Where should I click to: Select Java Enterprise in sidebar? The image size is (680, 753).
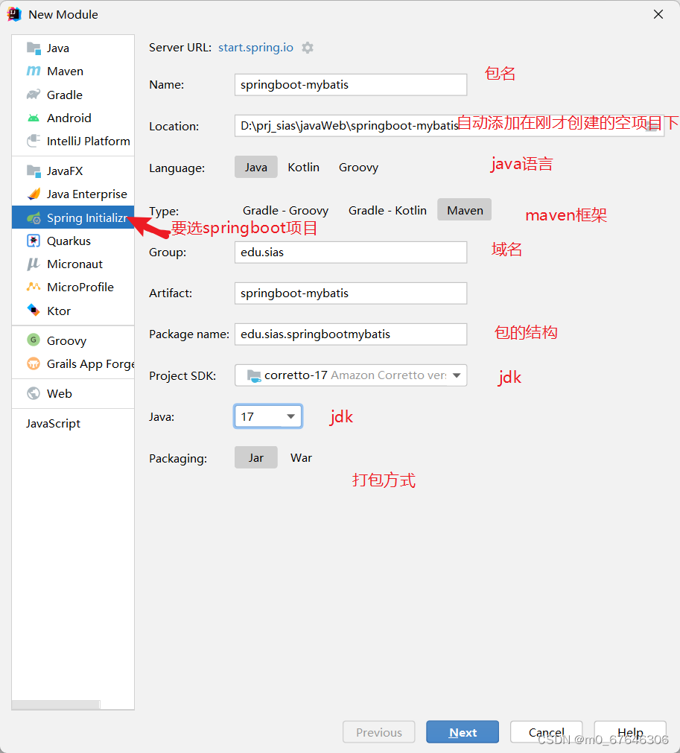(73, 194)
